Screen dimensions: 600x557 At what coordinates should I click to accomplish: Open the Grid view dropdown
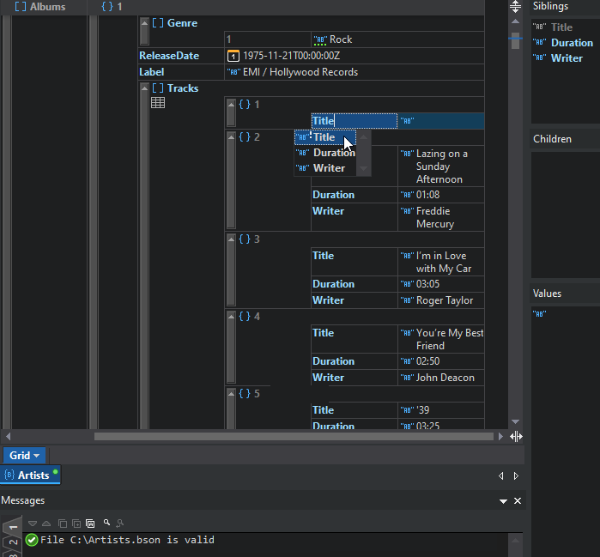[x=25, y=456]
